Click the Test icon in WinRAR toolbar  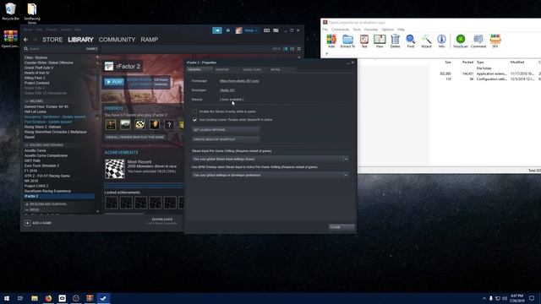point(364,41)
